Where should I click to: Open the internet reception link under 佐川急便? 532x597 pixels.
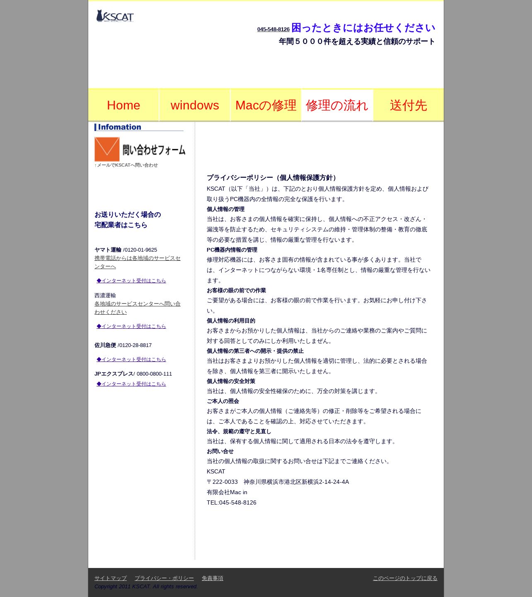click(x=131, y=359)
